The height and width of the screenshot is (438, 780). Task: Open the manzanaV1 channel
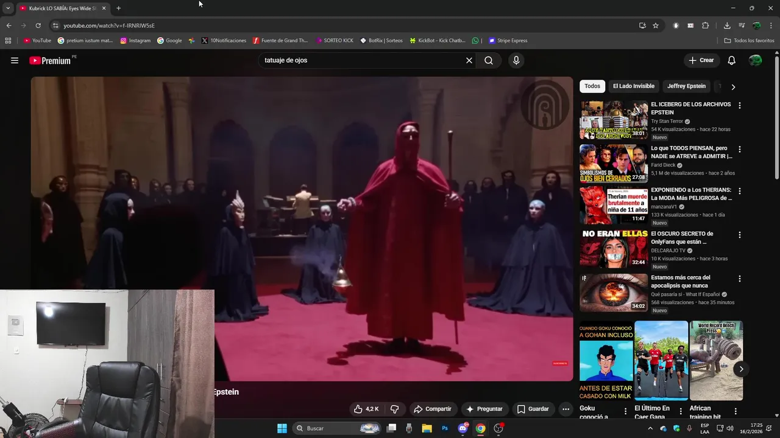click(664, 207)
